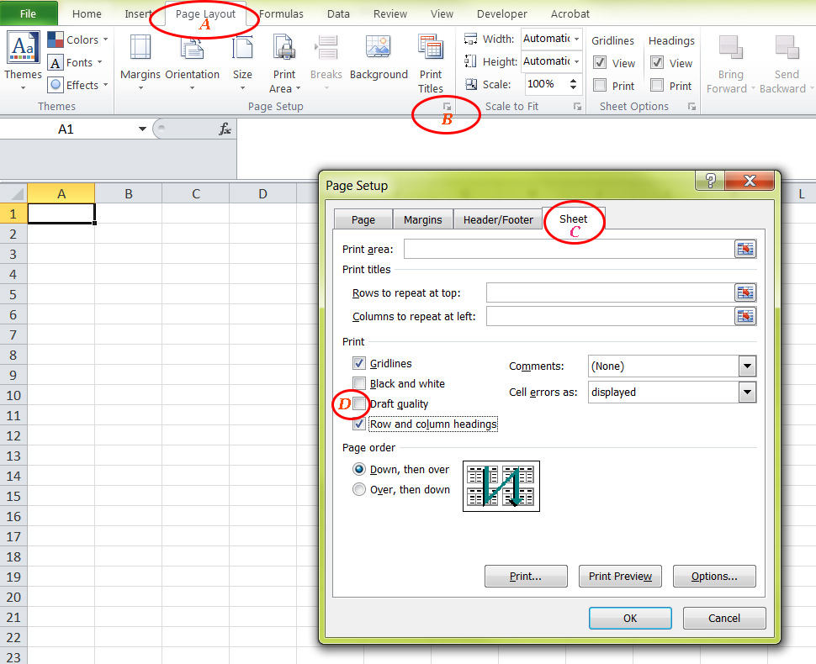Open the Comments dropdown showing (None)

click(745, 366)
